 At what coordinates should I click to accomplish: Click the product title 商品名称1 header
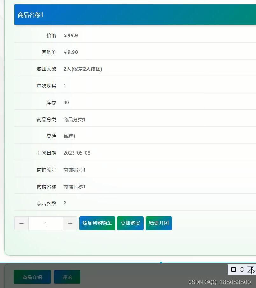coord(30,15)
